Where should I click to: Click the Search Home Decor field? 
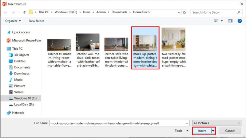[214, 12]
